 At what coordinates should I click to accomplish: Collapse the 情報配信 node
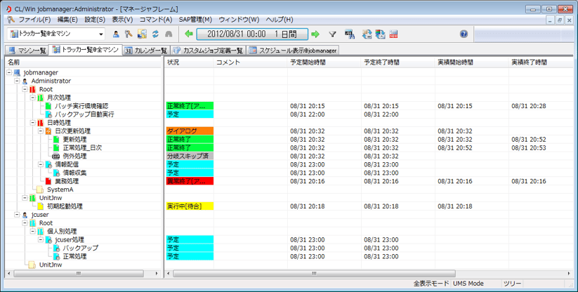41,164
